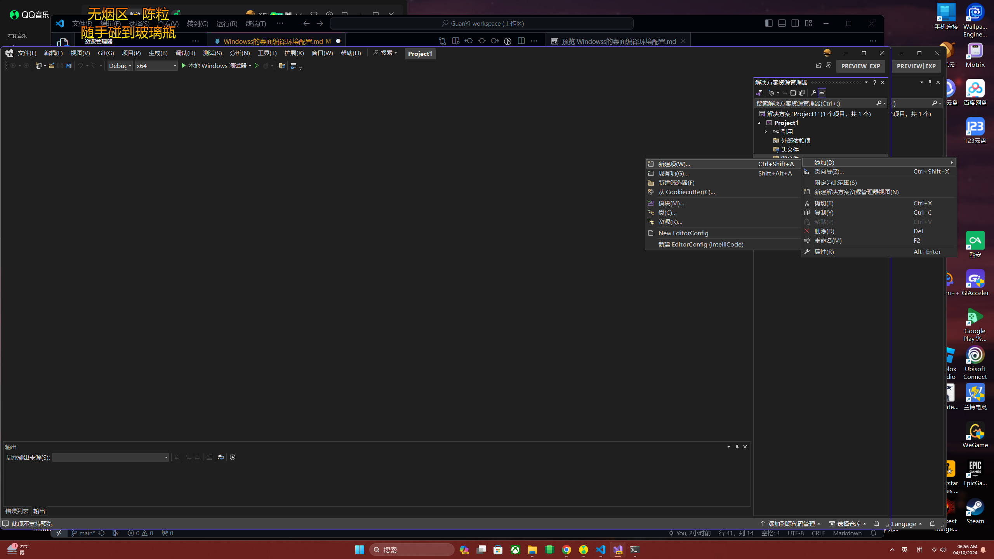Switch to the 错误列表 tab
Viewport: 994px width, 559px height.
pyautogui.click(x=17, y=511)
